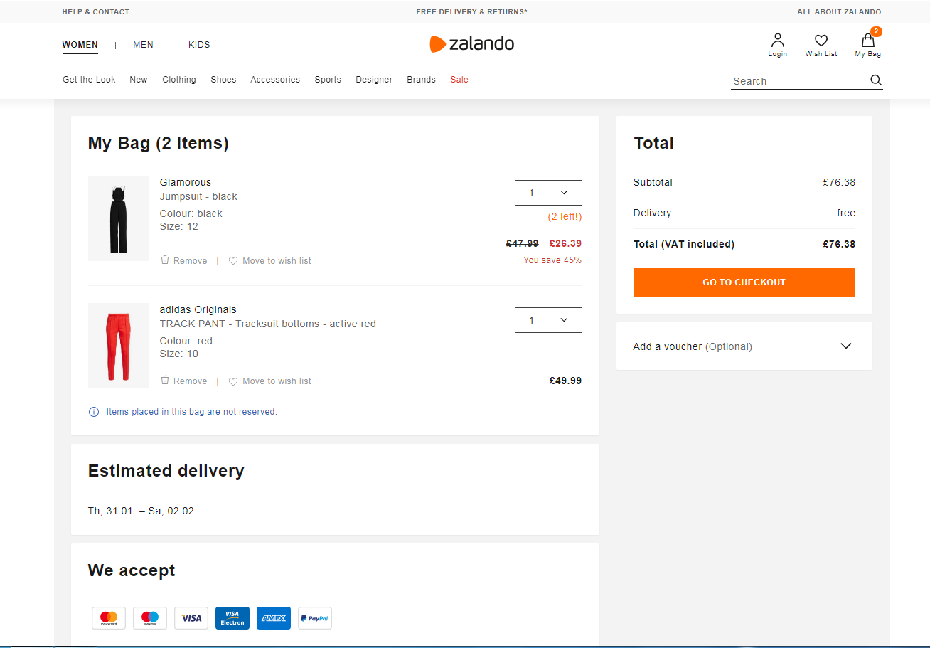Click the Maestro payment icon
930x648 pixels.
click(150, 617)
